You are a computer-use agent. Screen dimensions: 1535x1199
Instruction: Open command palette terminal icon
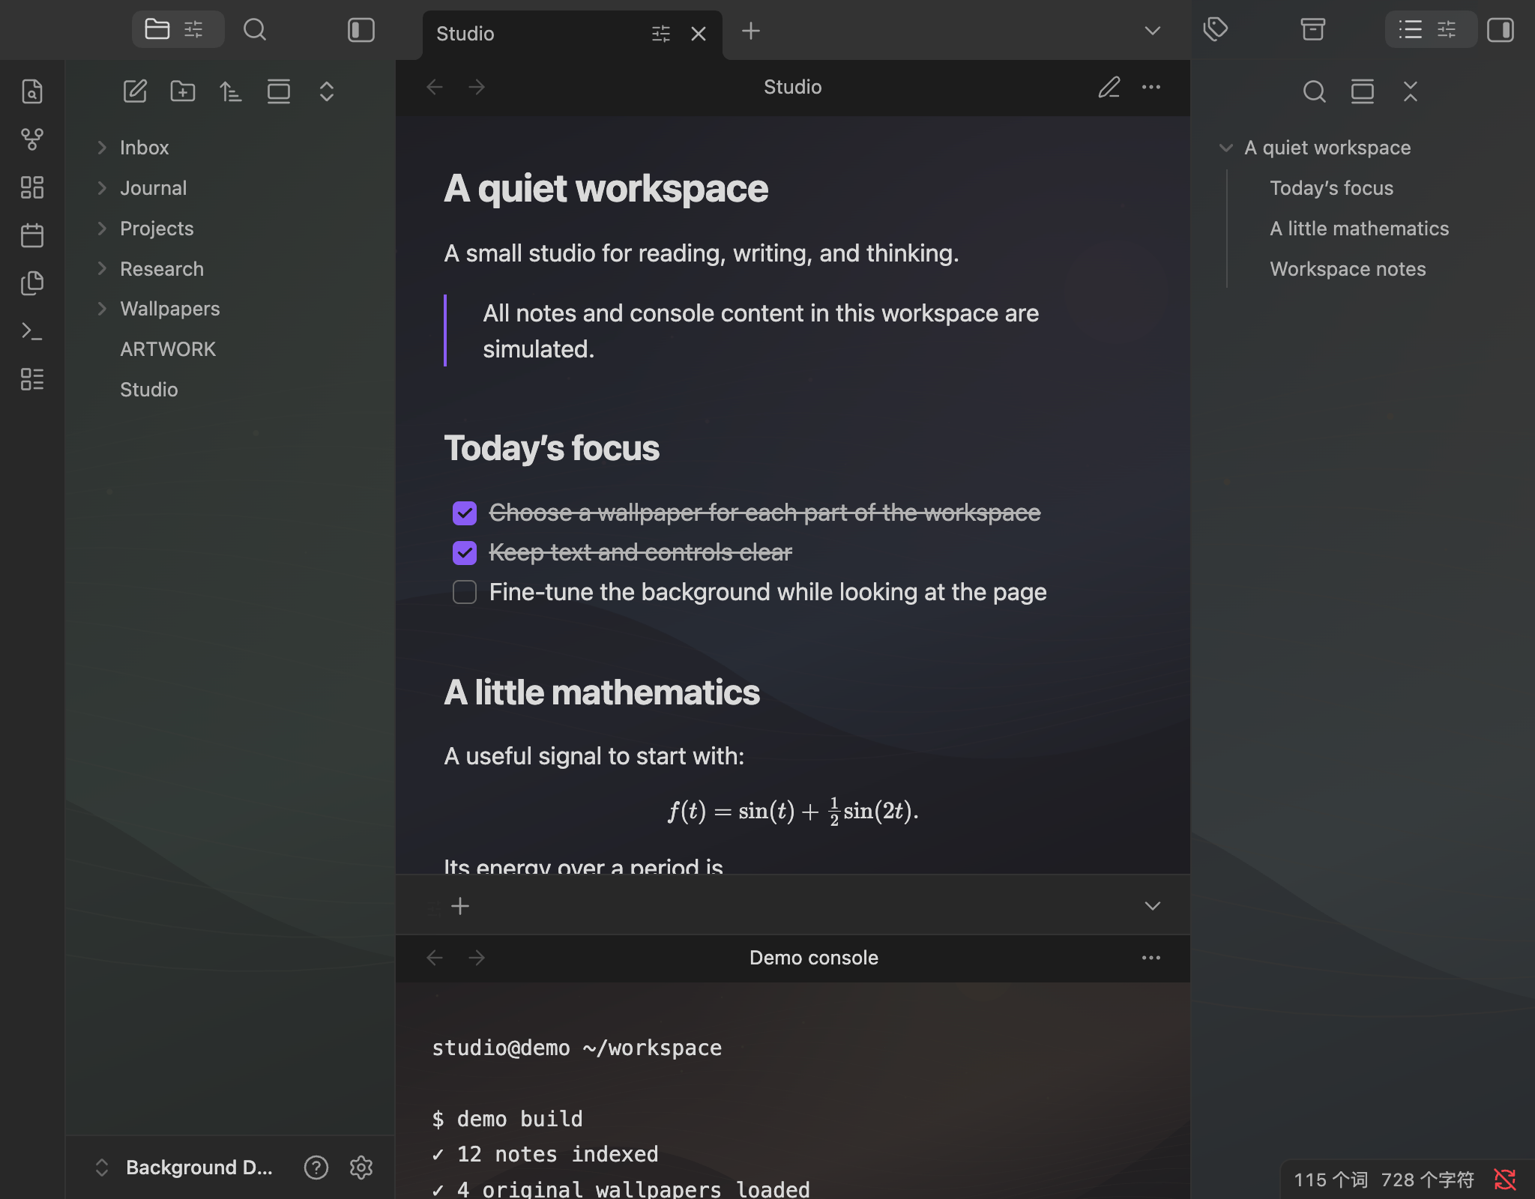[32, 331]
